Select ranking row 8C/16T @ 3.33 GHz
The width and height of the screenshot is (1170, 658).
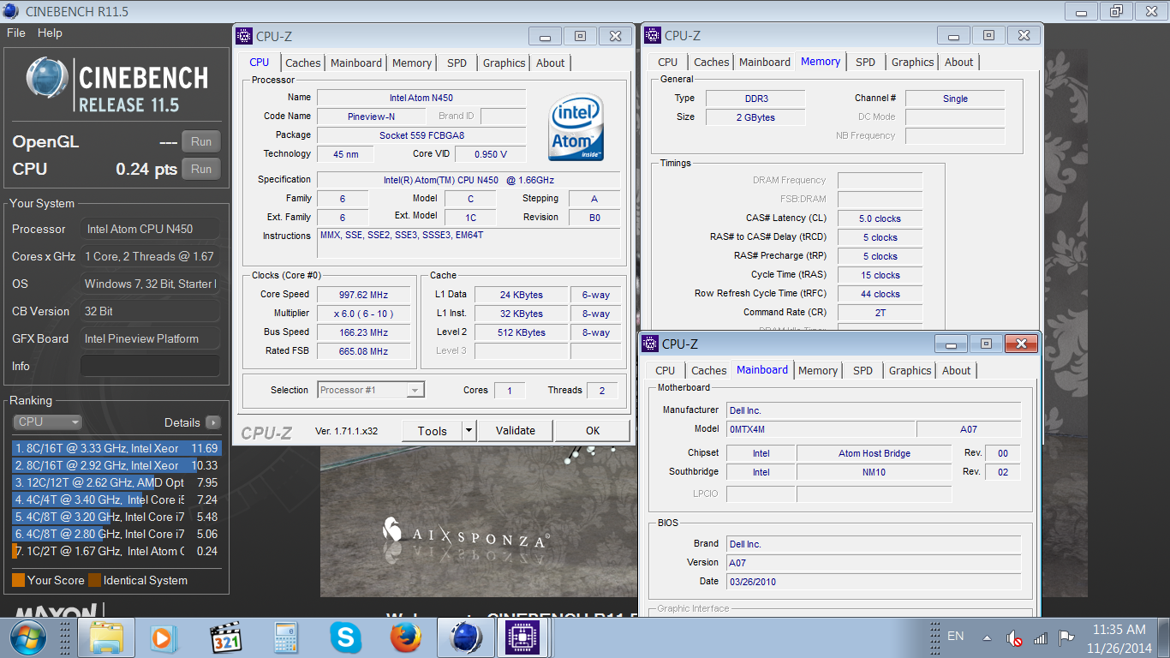pos(116,448)
